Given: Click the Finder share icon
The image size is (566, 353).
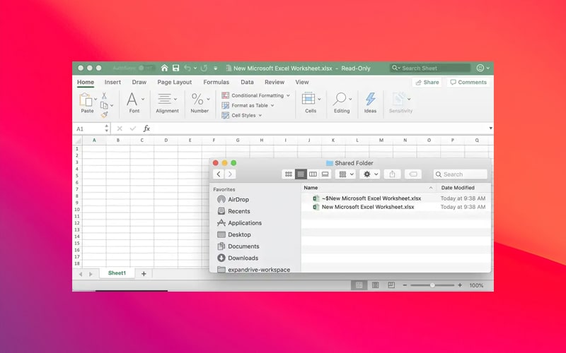Looking at the screenshot, I should [x=393, y=174].
